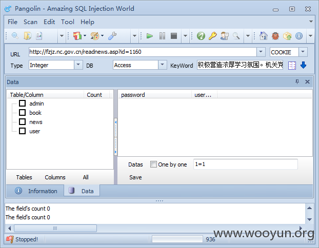Click the golden key icon

[x=213, y=36]
